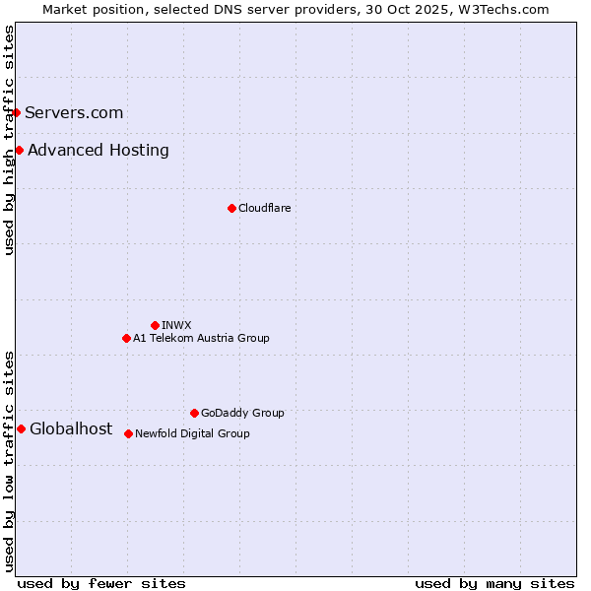
Task: Click the chart title mentioning W3Techs.com
Action: tap(295, 9)
